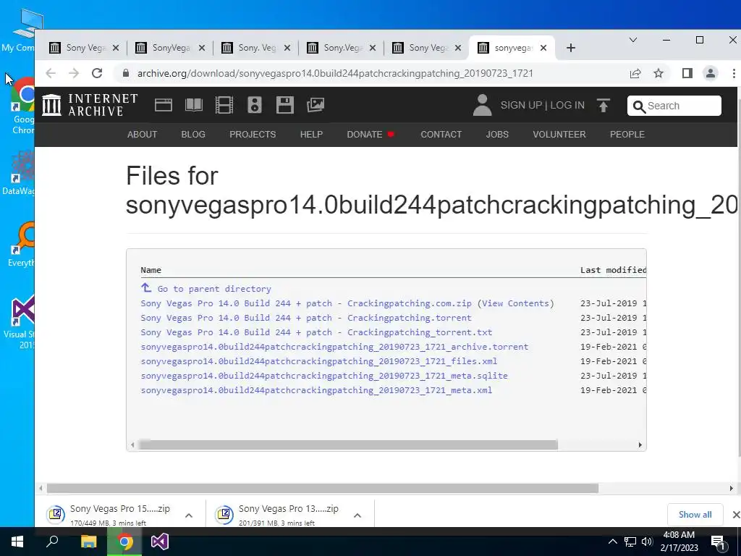Image resolution: width=741 pixels, height=556 pixels.
Task: Click the Chrome address bar URL
Action: click(x=334, y=73)
